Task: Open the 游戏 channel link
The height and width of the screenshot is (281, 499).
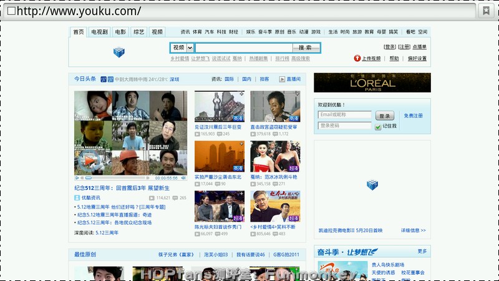Action: 316,32
